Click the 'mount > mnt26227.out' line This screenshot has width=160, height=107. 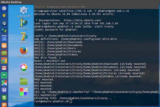tap(50, 61)
